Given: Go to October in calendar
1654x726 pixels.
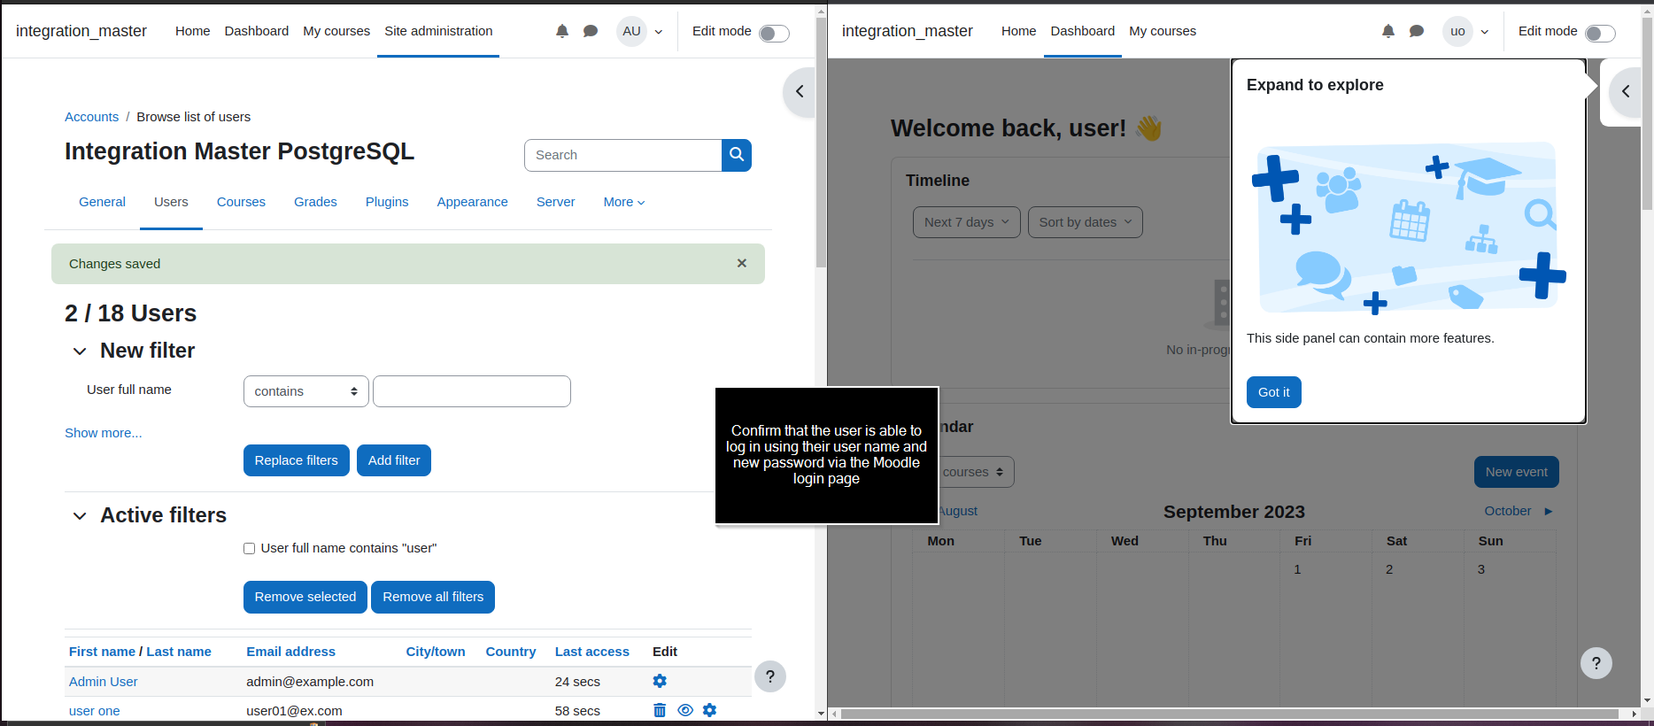Looking at the screenshot, I should (1519, 511).
